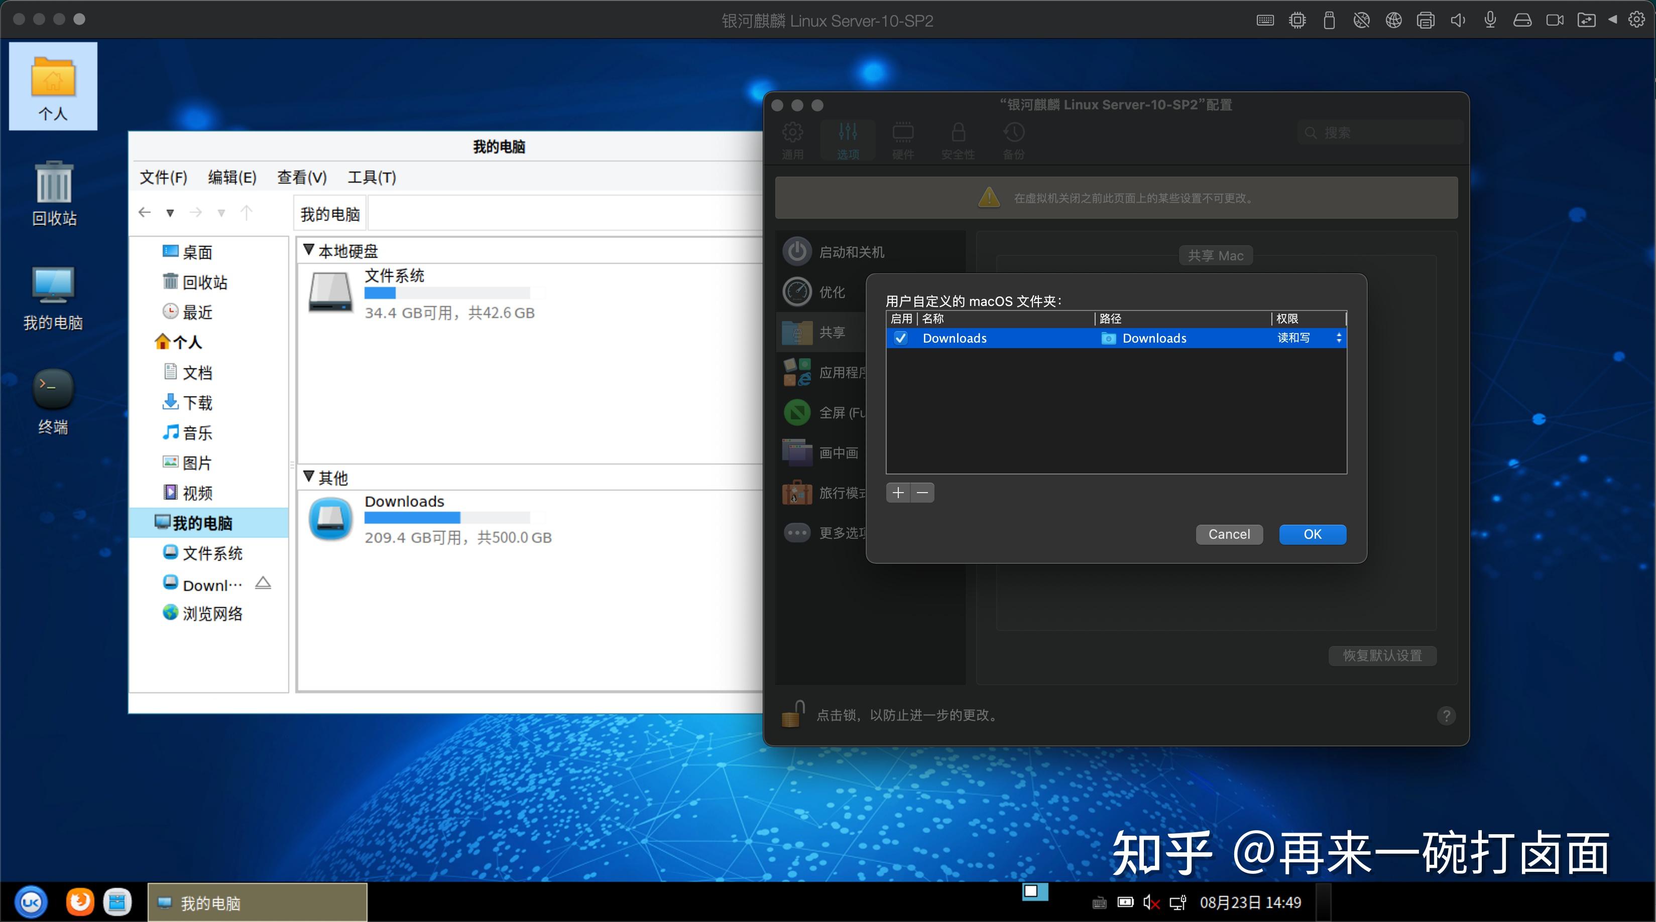The width and height of the screenshot is (1656, 922).
Task: Click the network tray icon in the taskbar
Action: tap(1177, 903)
